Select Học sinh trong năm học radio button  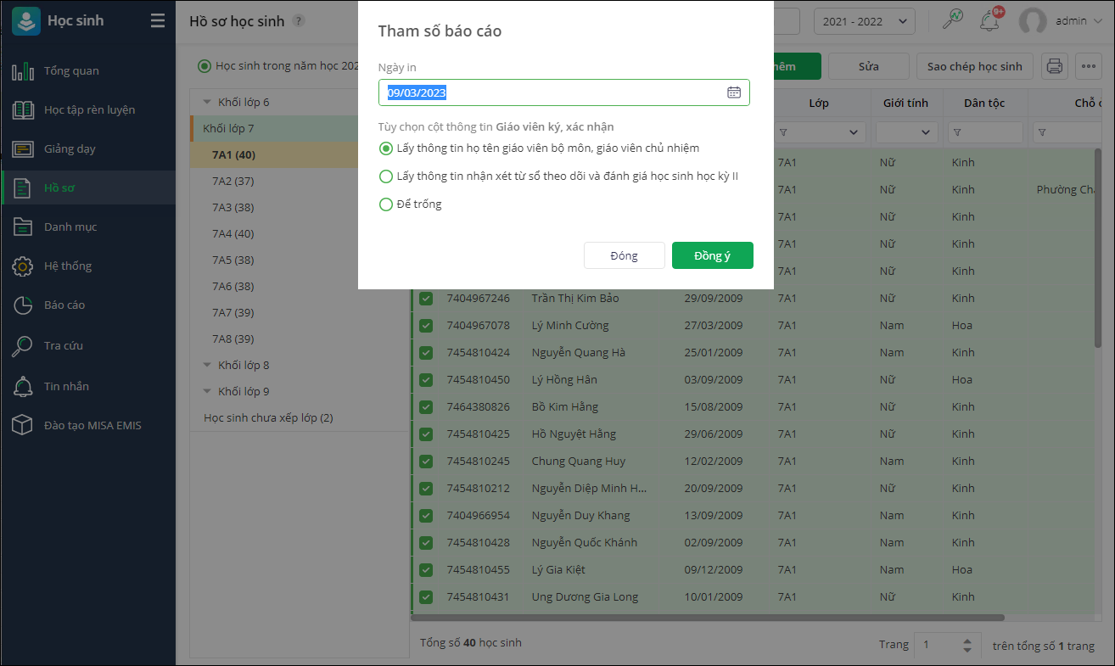tap(204, 66)
